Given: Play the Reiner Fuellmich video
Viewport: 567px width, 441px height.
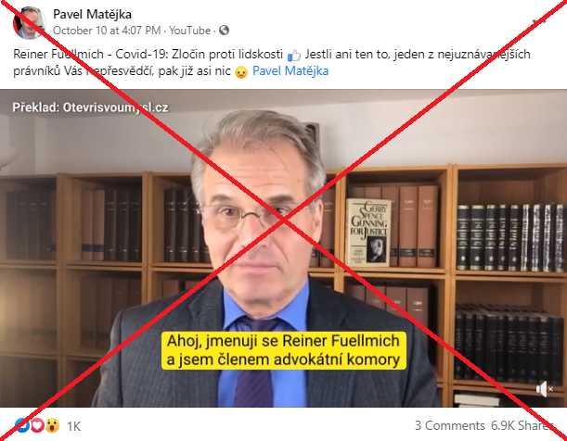Looking at the screenshot, I should (284, 248).
